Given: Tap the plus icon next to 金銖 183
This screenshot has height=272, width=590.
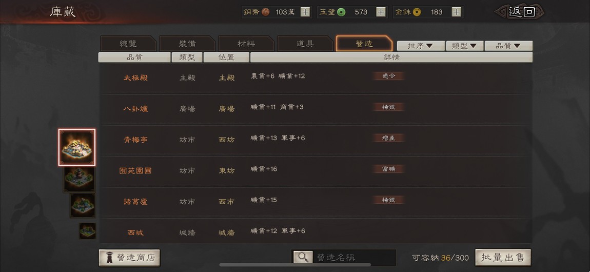Looking at the screenshot, I should 456,12.
